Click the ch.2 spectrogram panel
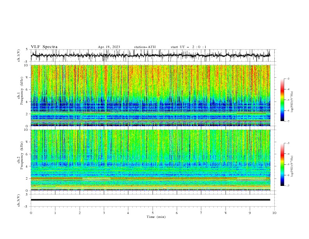Image resolution: width=309 pixels, height=239 pixels. click(151, 160)
